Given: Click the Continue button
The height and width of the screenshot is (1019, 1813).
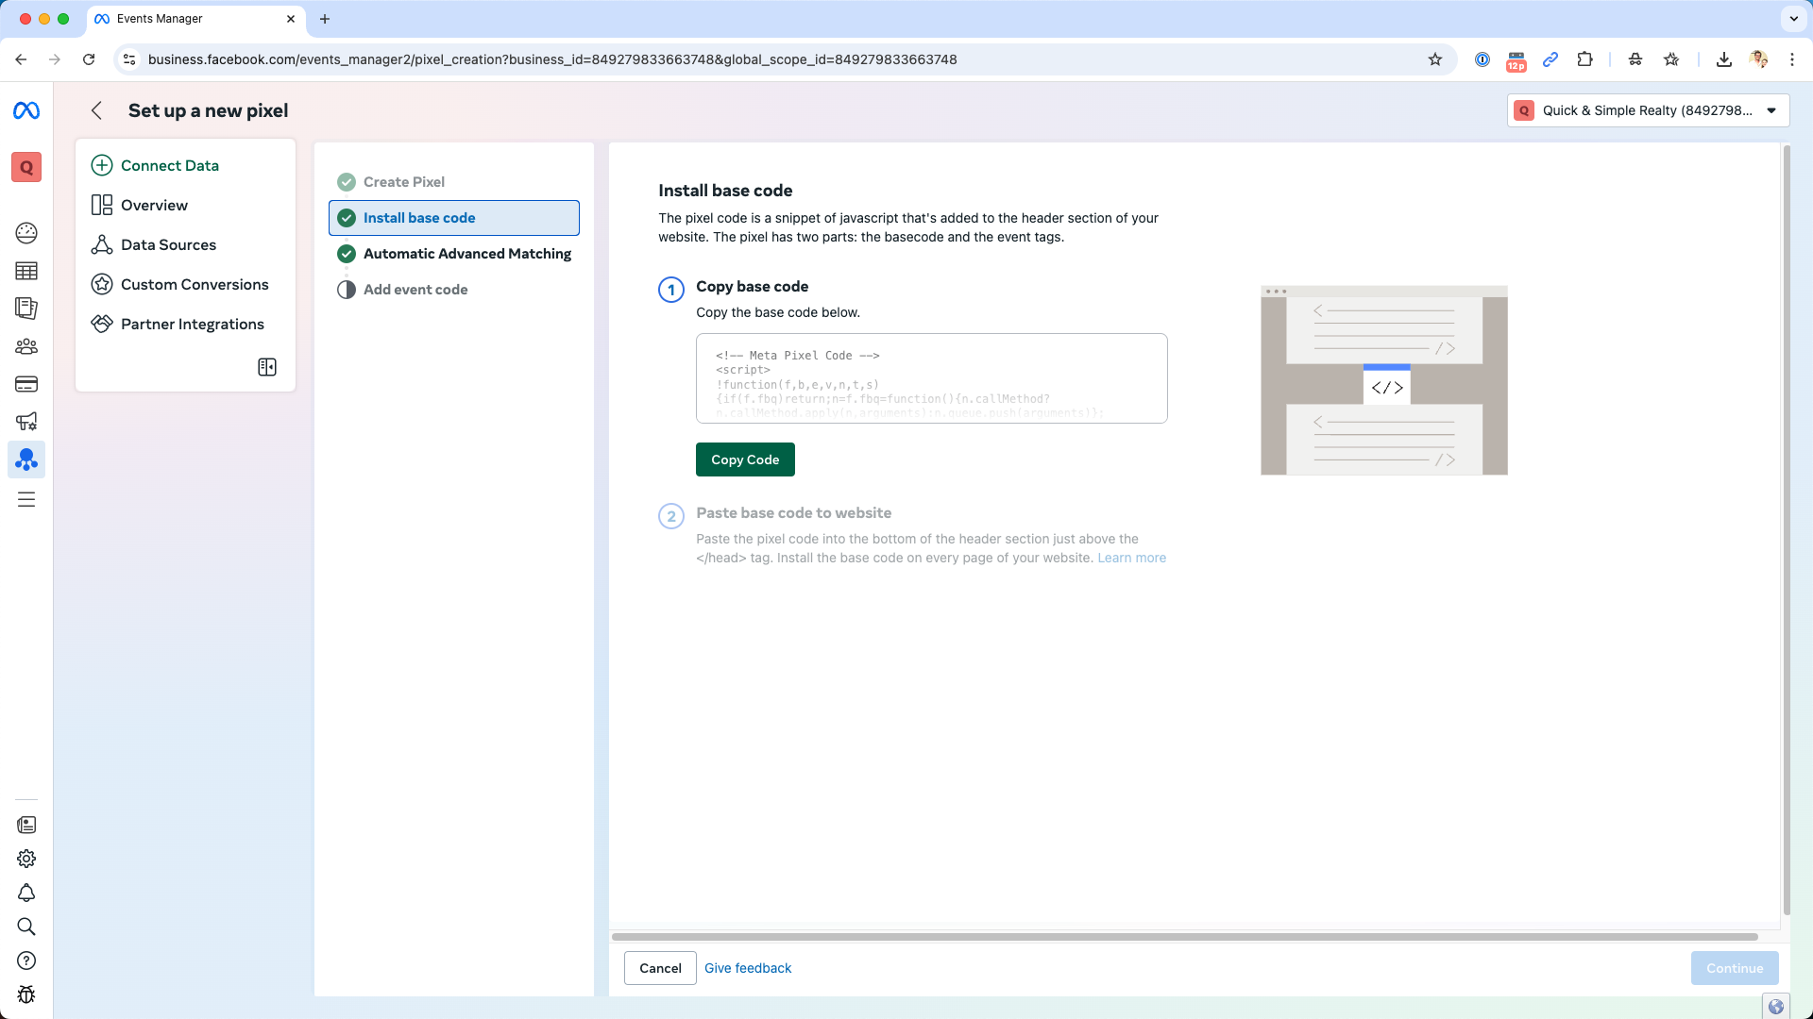Looking at the screenshot, I should (1735, 969).
